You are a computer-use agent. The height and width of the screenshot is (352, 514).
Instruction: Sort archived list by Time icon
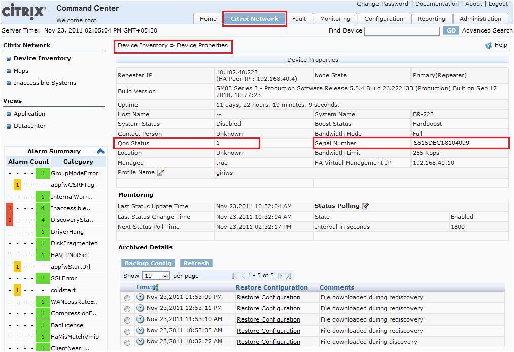coord(155,287)
